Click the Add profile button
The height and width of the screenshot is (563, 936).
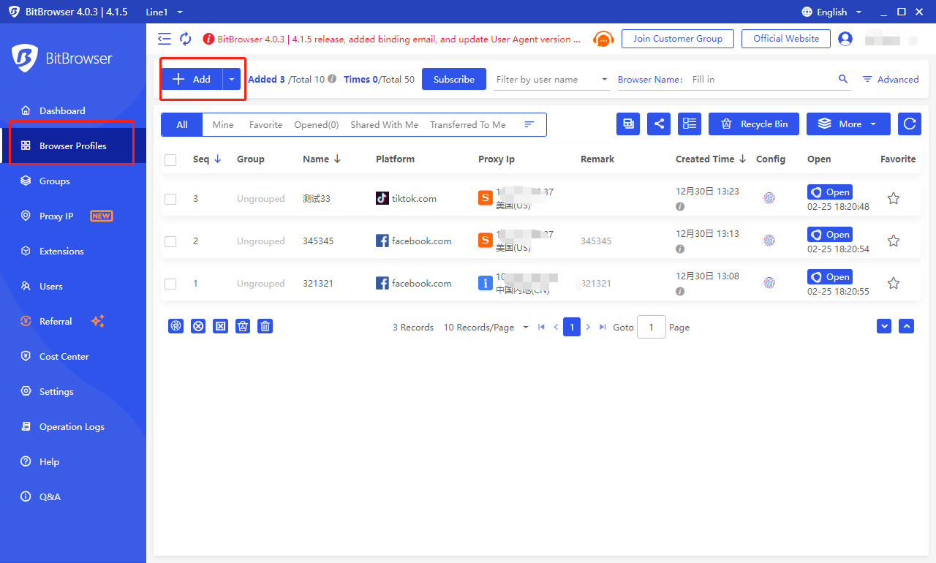(x=192, y=79)
